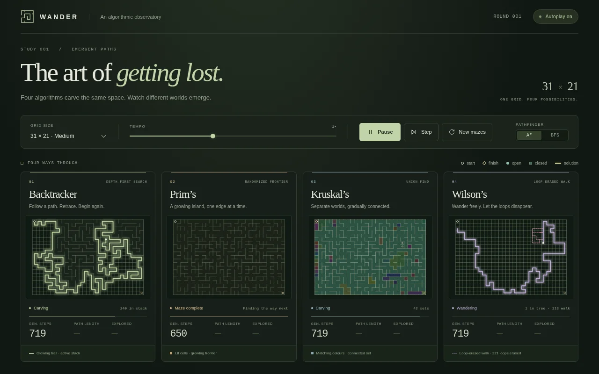This screenshot has width=599, height=374.
Task: Click '240 in stack' in Backtracker card
Action: (133, 309)
